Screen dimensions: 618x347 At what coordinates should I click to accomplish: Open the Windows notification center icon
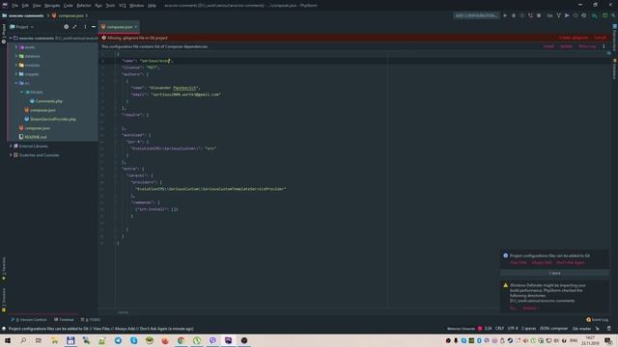click(608, 340)
